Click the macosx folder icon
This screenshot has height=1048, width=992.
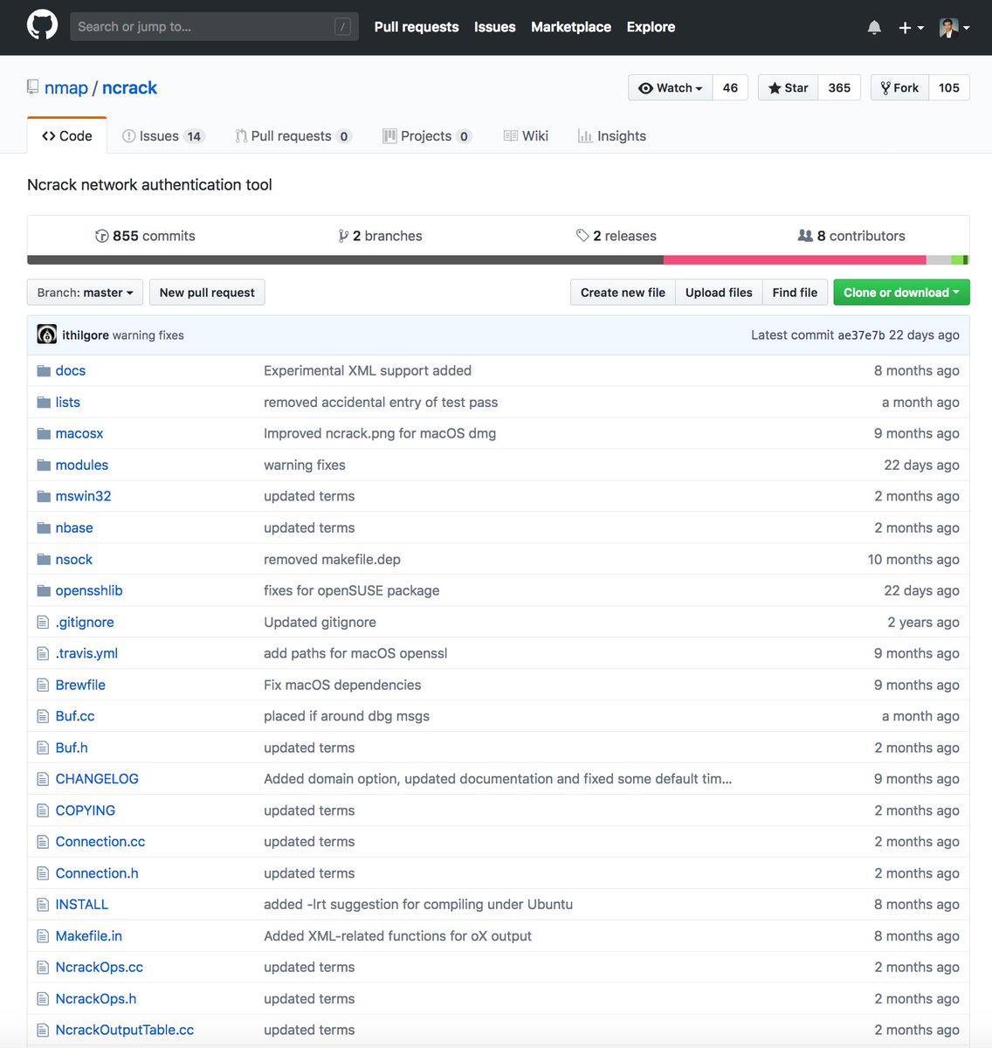pos(44,434)
